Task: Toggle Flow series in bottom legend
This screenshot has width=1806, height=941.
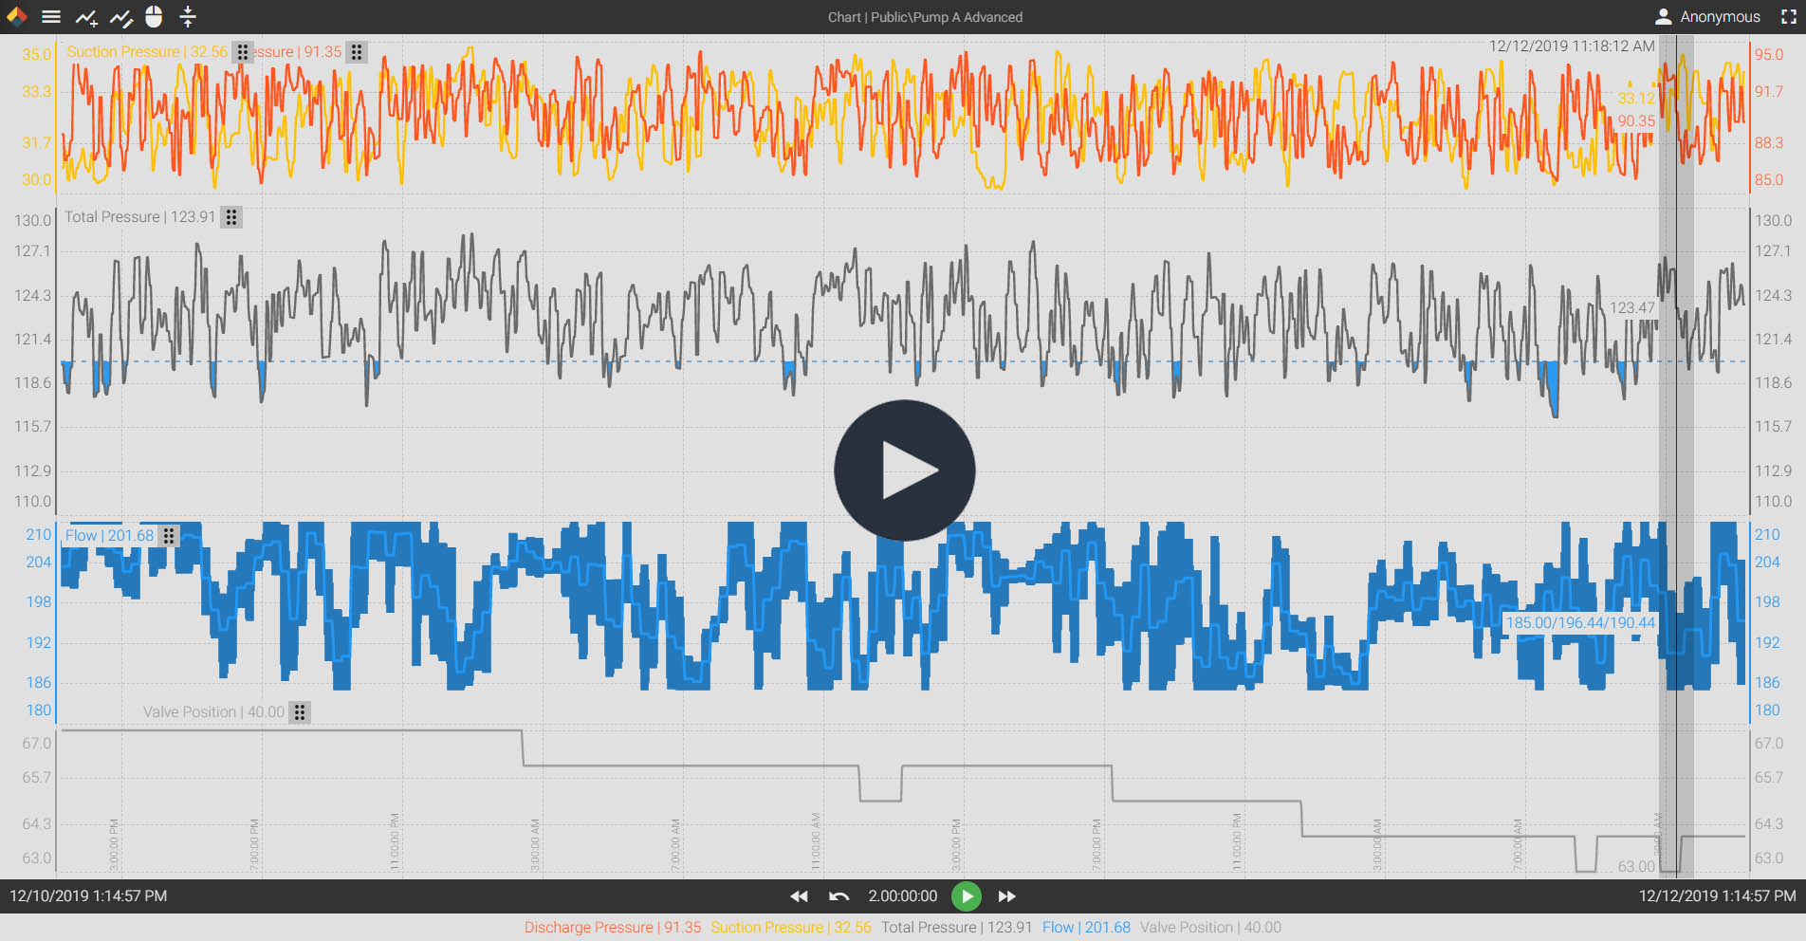Action: pos(1086,928)
